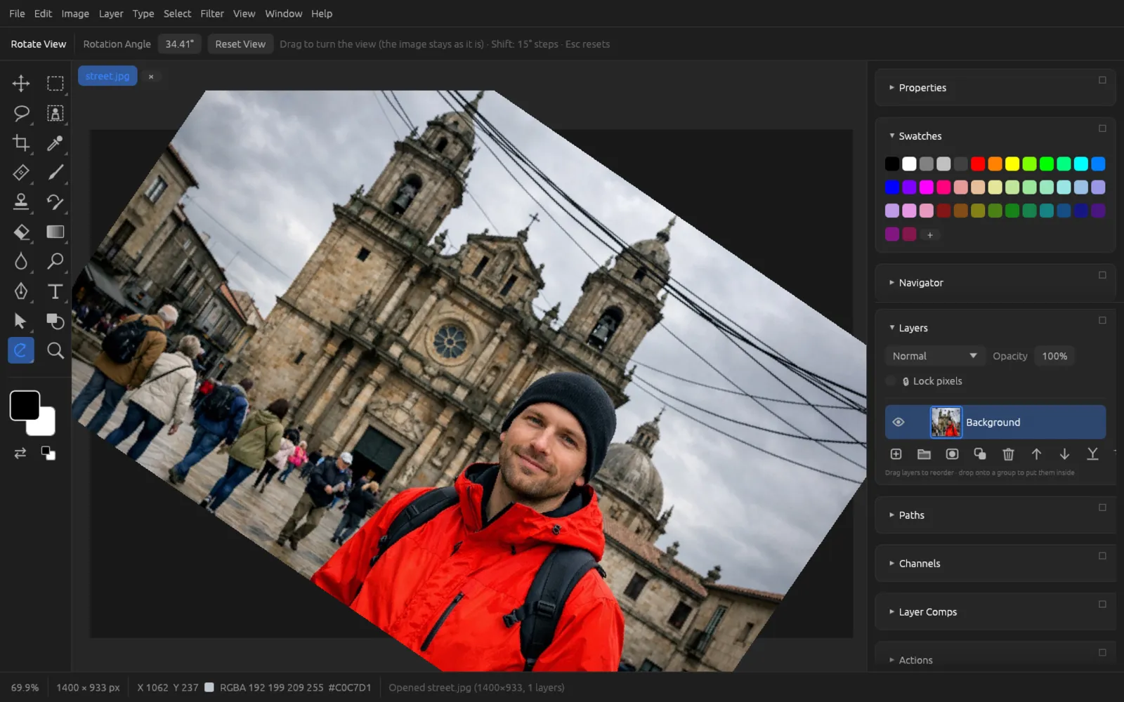Pick the Eyedropper tool

click(x=55, y=143)
